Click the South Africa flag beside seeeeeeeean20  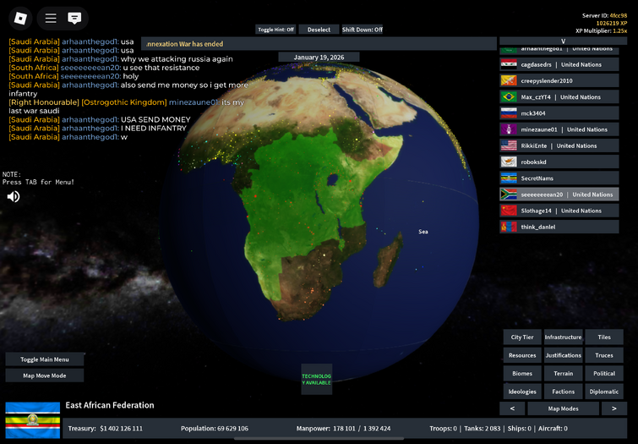click(509, 195)
